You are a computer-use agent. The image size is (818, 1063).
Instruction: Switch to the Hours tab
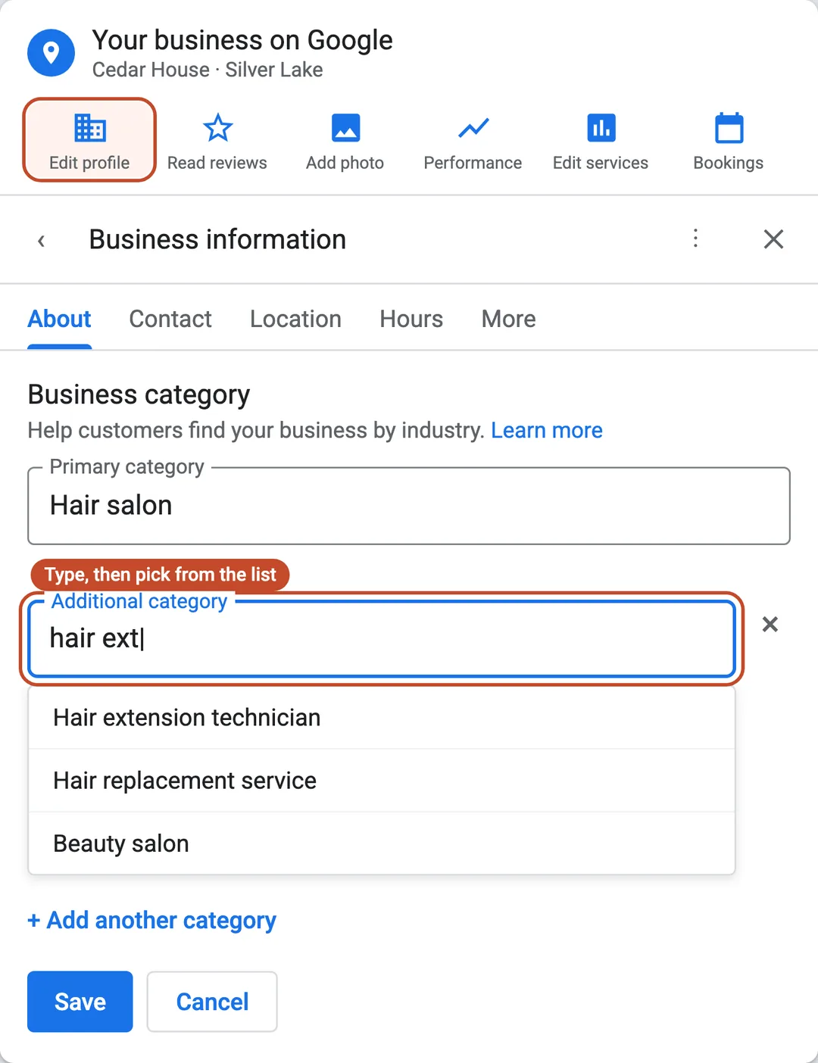[x=411, y=319]
